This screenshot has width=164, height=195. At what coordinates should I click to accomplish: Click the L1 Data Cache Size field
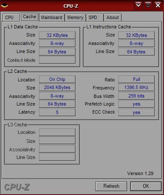point(57,35)
